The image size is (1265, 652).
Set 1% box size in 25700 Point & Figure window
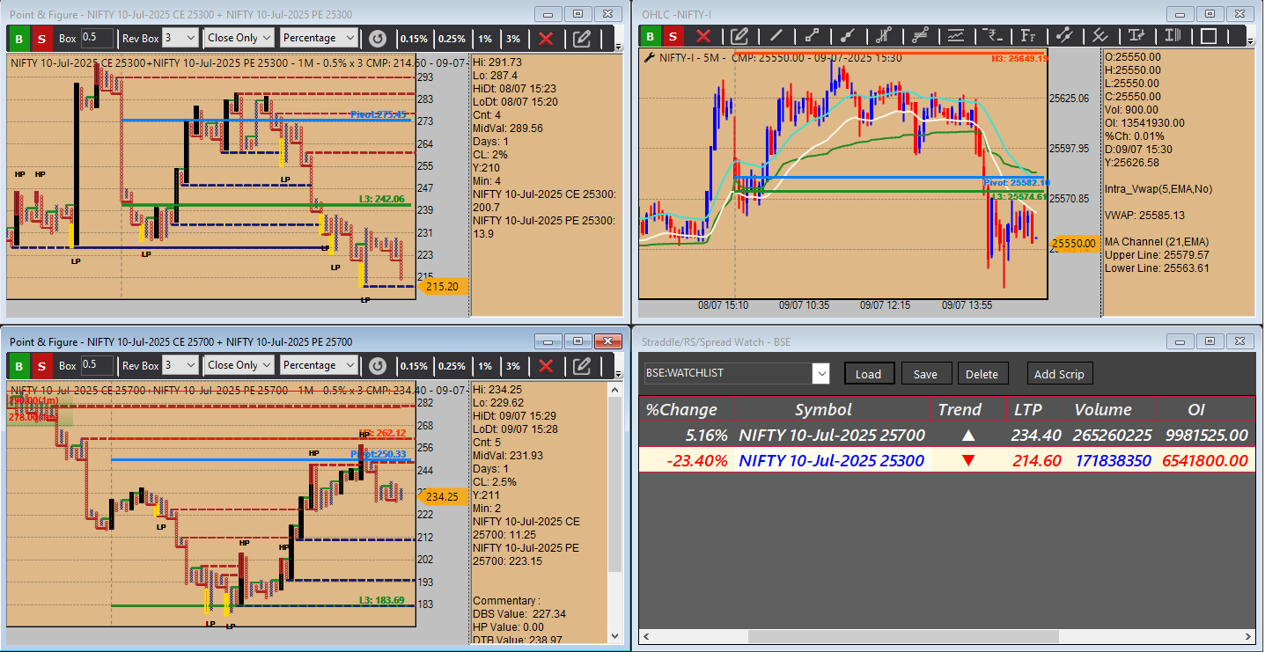[x=485, y=366]
